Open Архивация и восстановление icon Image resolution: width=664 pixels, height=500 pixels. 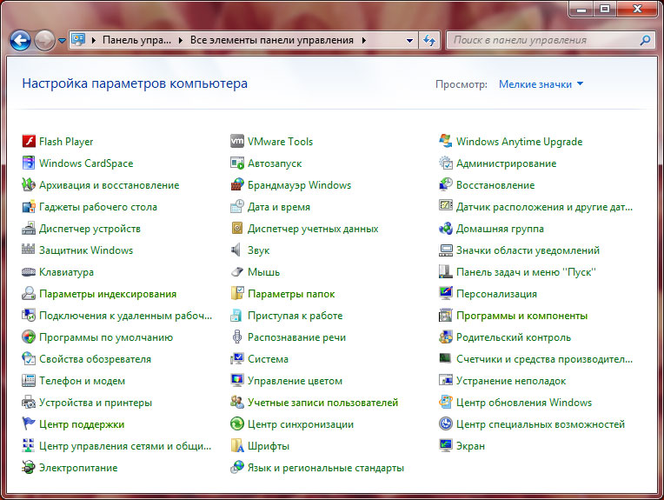(29, 184)
